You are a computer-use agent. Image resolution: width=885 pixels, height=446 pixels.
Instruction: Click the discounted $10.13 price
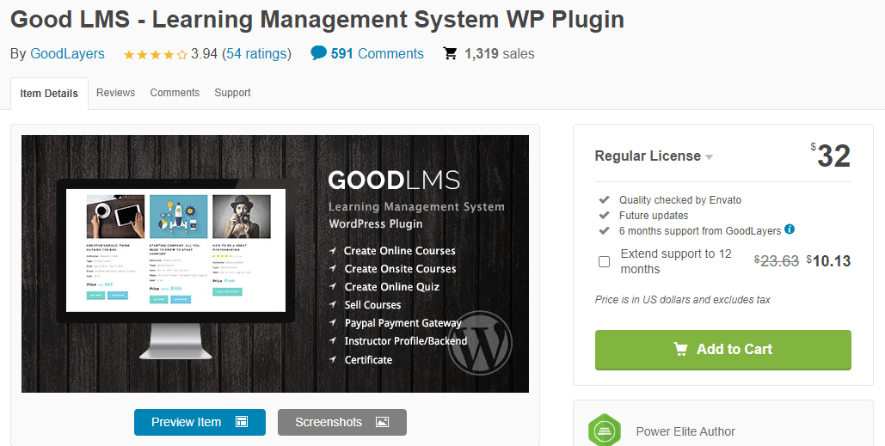click(828, 261)
